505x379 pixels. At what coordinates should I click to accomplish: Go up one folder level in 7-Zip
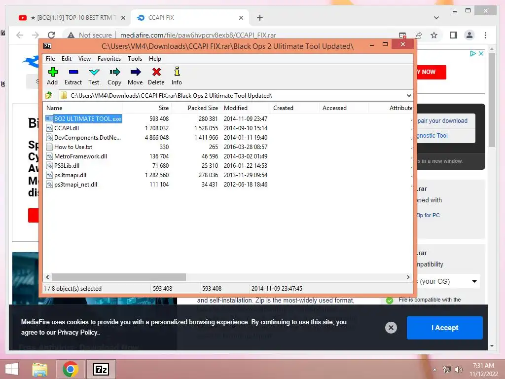[49, 95]
